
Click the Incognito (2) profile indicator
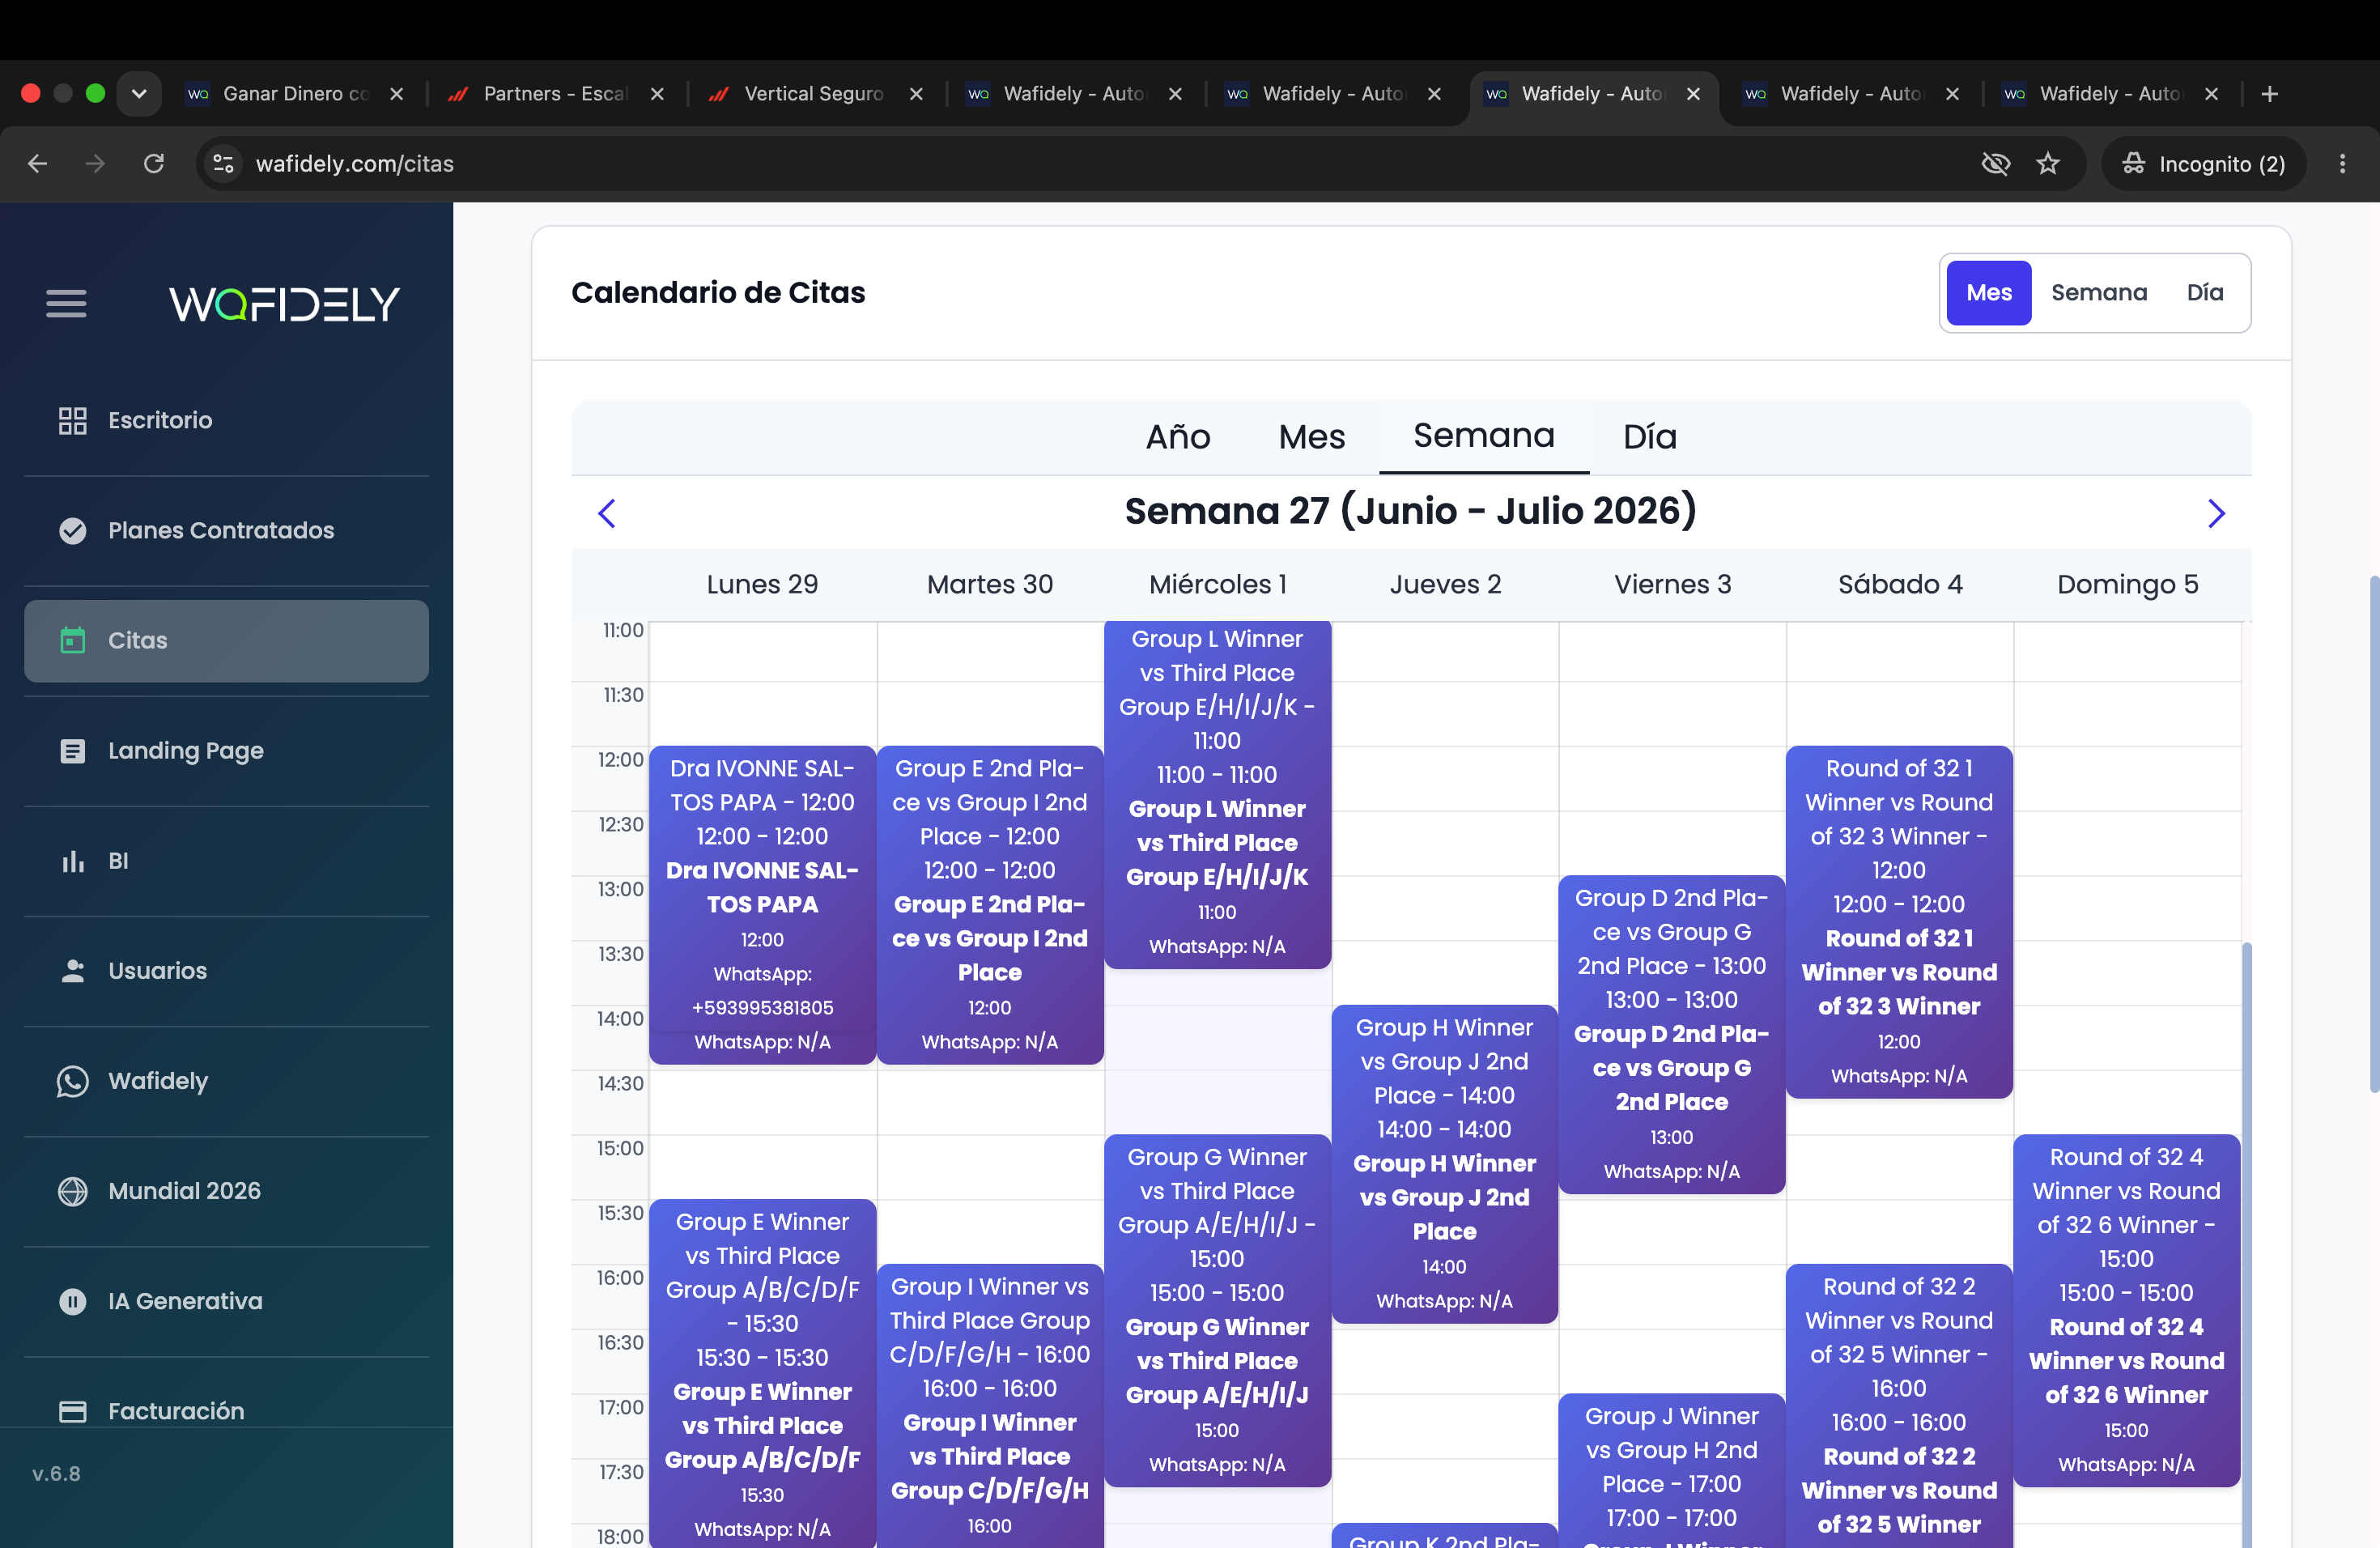coord(2204,163)
